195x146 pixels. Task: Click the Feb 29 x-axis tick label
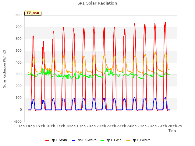click(177, 126)
